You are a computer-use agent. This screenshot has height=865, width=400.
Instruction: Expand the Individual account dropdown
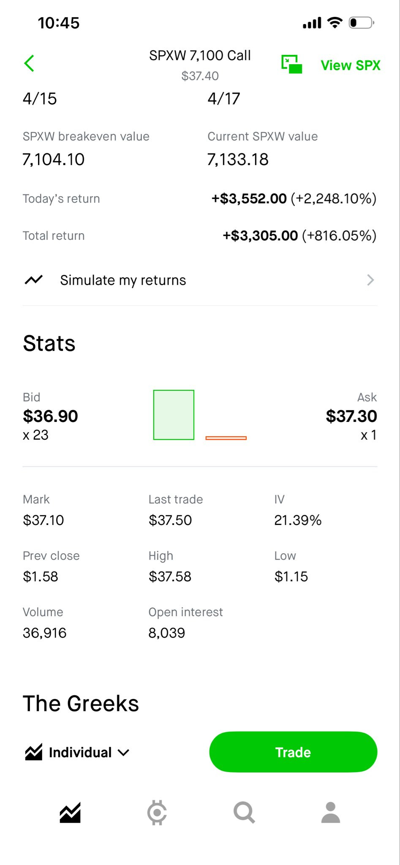pyautogui.click(x=77, y=752)
